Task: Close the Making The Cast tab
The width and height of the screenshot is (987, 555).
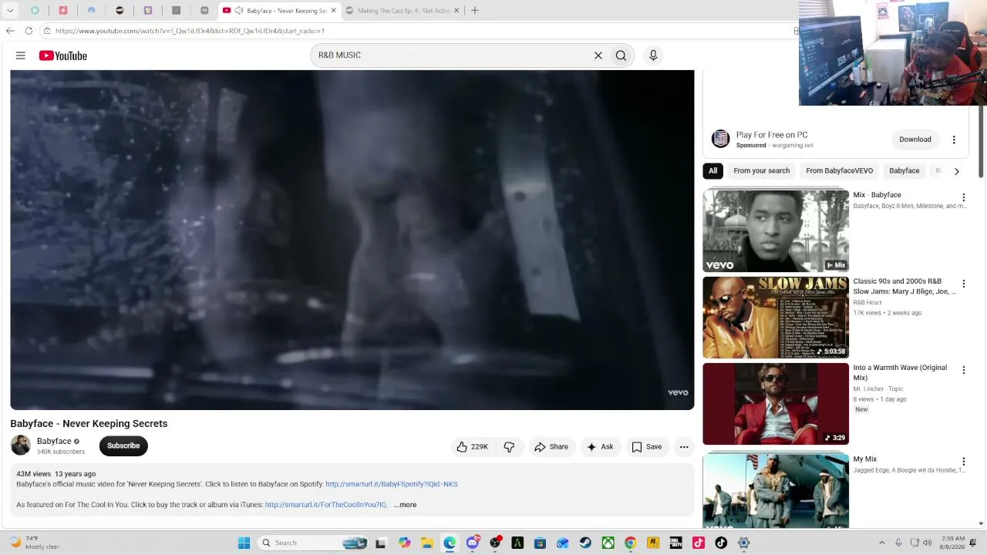Action: coord(456,11)
